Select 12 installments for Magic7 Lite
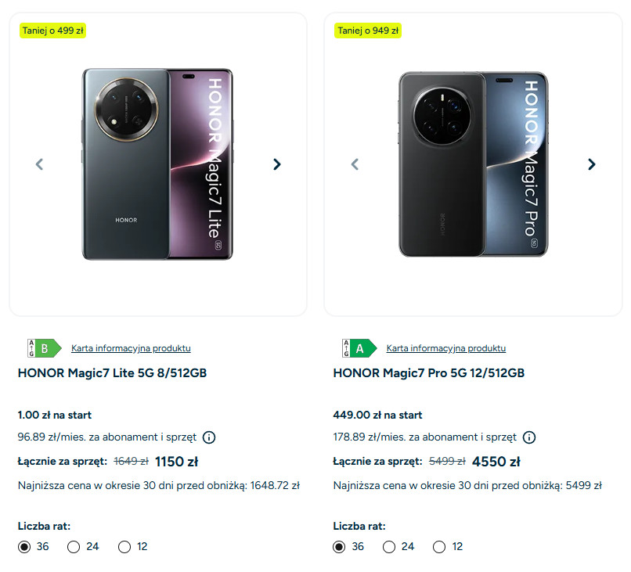 124,547
